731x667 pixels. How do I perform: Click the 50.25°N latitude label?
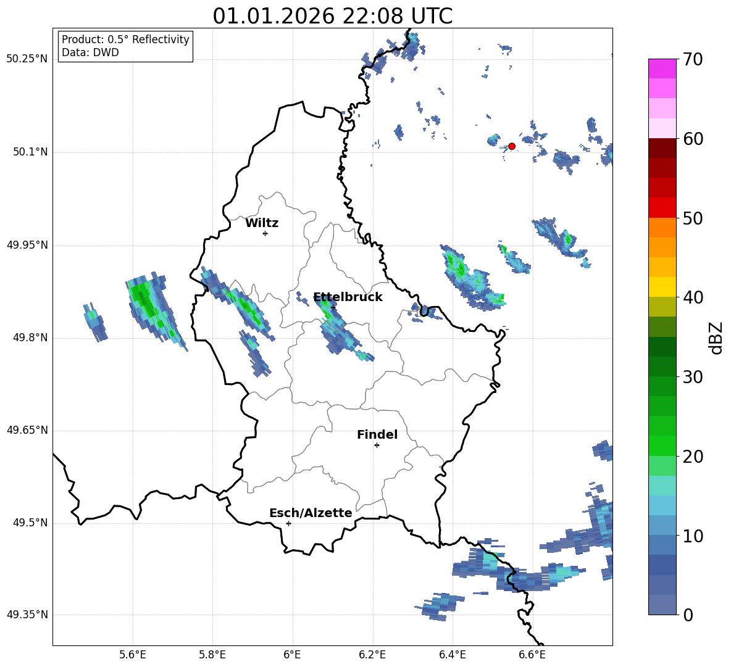click(27, 59)
